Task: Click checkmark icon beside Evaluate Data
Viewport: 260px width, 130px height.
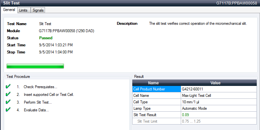Action: point(8,110)
